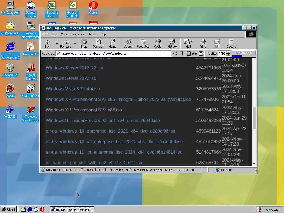Decrease Quality with stepper down arrow
The width and height of the screenshot is (284, 213).
click(x=229, y=55)
